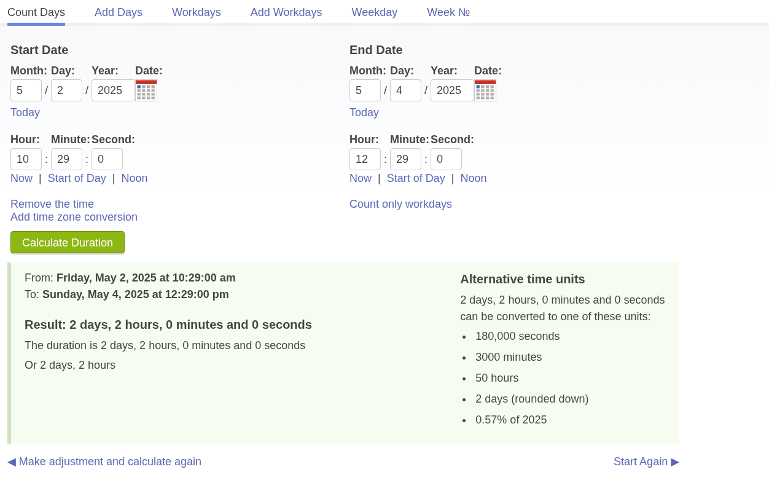Image resolution: width=769 pixels, height=480 pixels.
Task: Open the Week № tab
Action: (448, 12)
